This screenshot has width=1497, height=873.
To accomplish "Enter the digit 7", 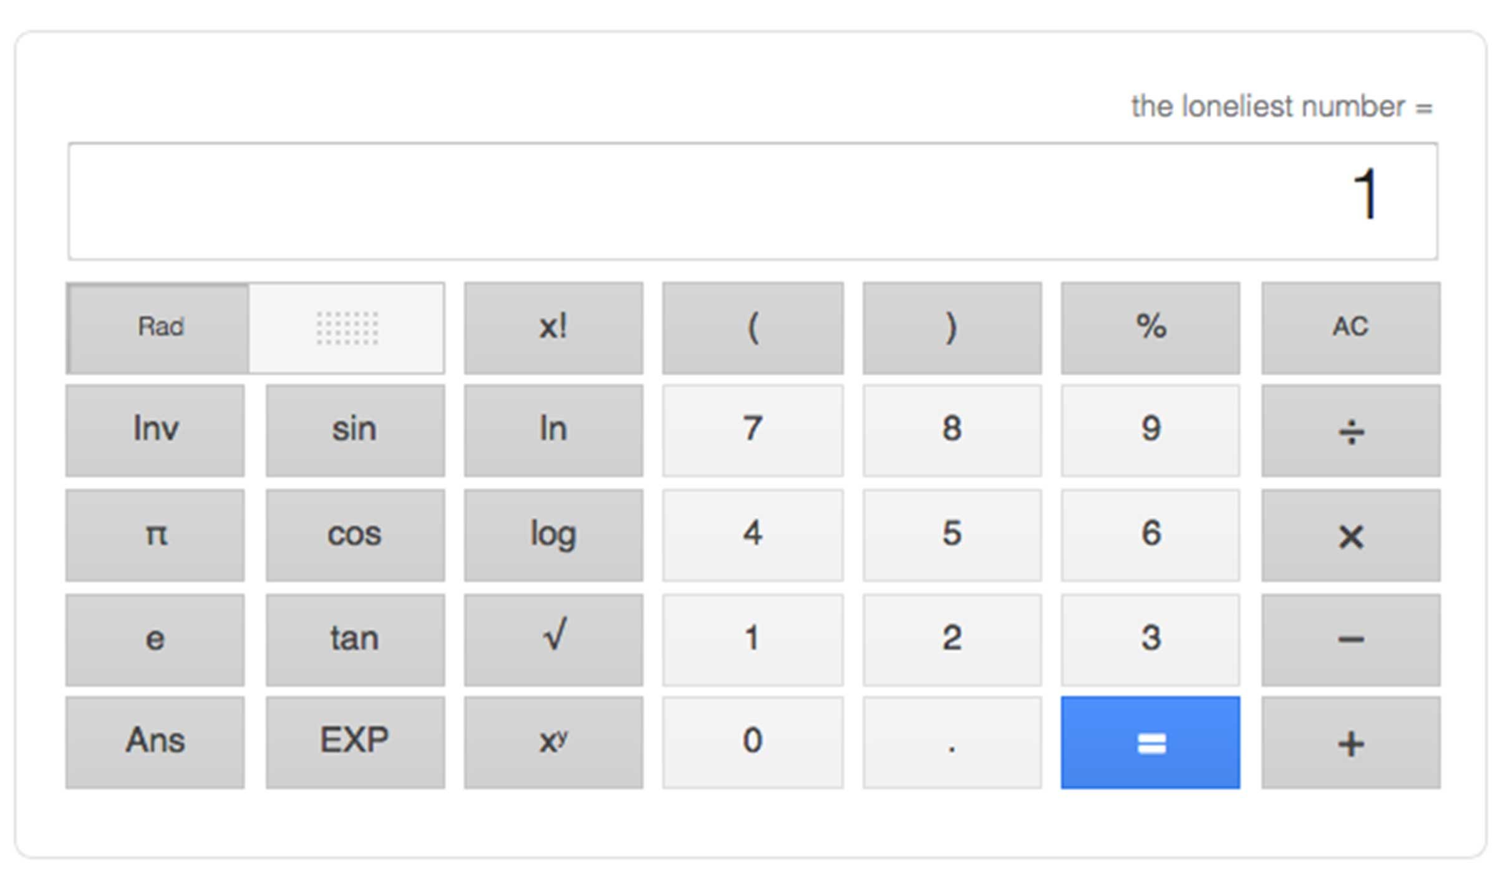I will (x=752, y=431).
